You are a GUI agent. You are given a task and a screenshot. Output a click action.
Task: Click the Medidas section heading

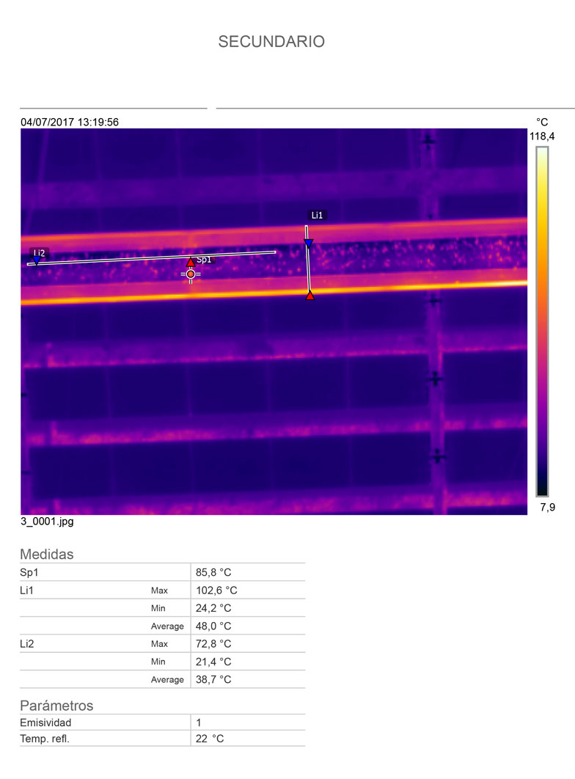47,554
